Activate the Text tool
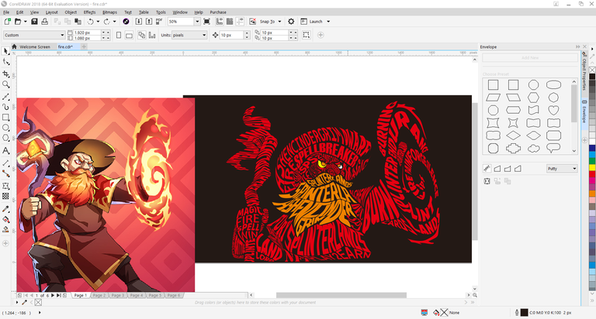596x319 pixels. (5, 150)
